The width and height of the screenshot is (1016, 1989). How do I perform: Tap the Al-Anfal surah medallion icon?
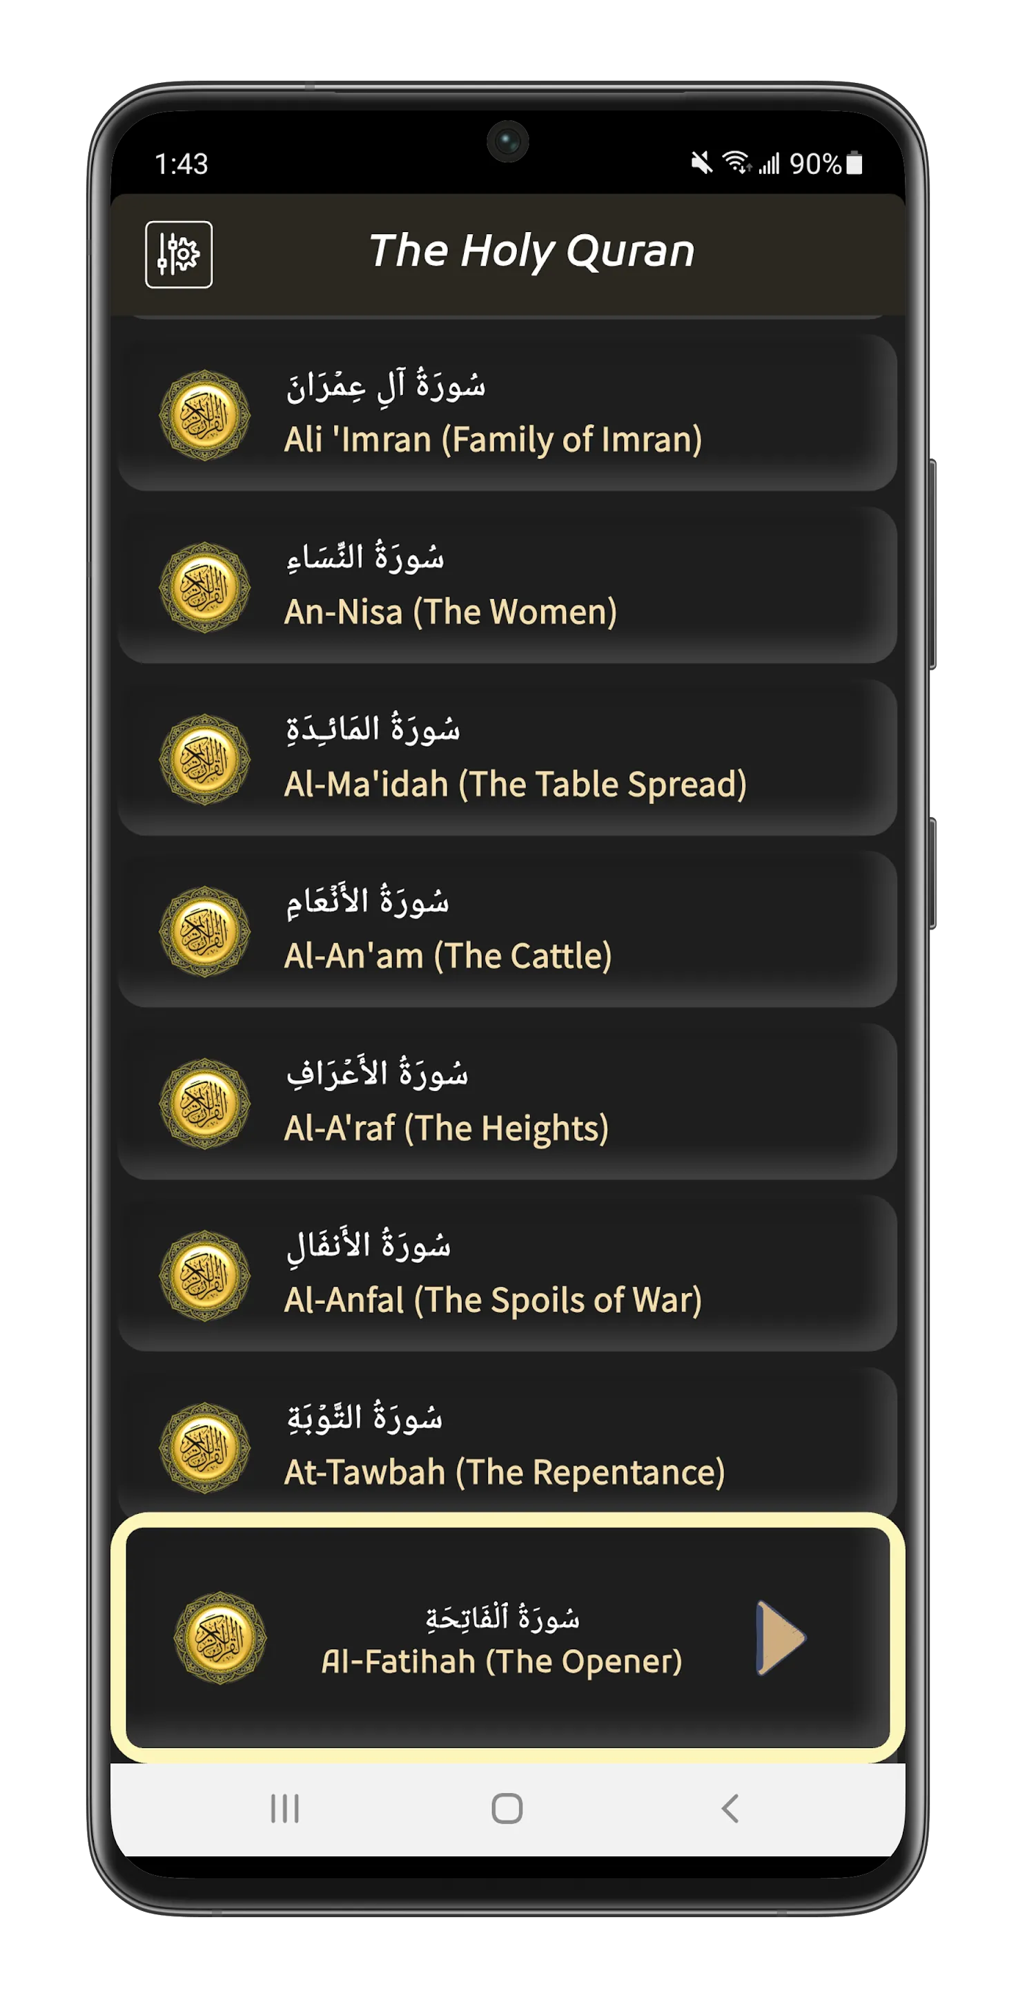(x=204, y=1276)
